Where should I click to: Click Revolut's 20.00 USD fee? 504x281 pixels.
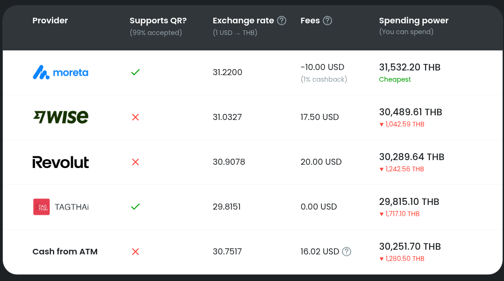(321, 162)
